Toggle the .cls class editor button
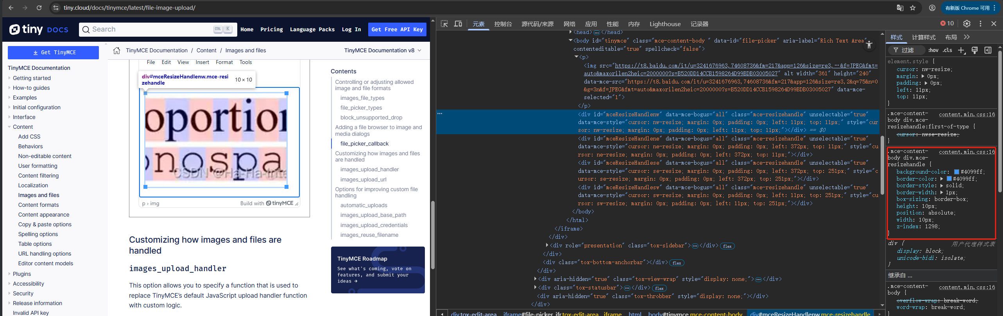Viewport: 1003px width, 316px height. (x=947, y=50)
